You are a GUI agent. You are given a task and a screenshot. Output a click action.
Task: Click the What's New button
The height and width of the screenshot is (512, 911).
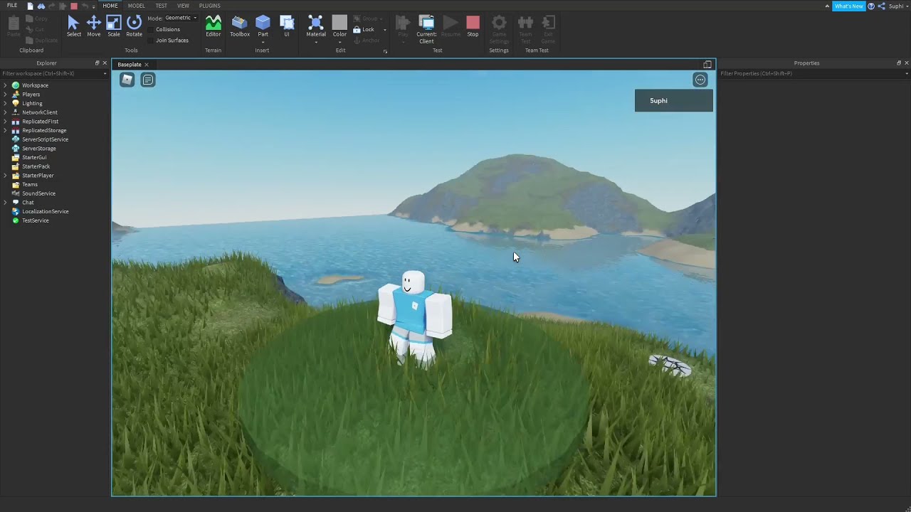click(x=848, y=6)
